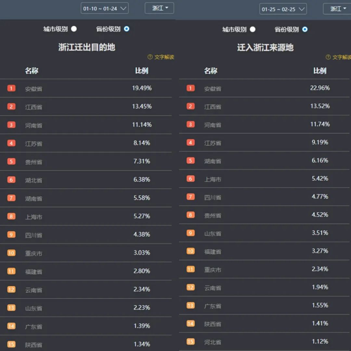Select 省份级别 radio in left panel
Image resolution: width=351 pixels, height=351 pixels.
[126, 29]
